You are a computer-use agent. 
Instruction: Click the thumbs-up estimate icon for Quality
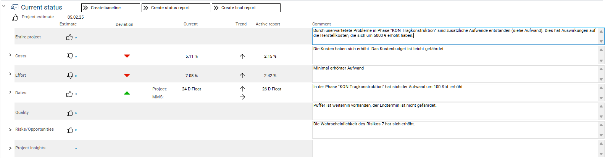[69, 113]
